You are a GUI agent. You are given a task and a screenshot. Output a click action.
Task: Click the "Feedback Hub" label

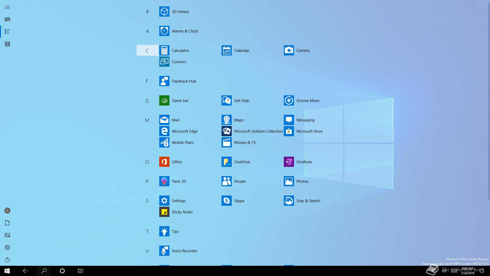click(x=184, y=81)
